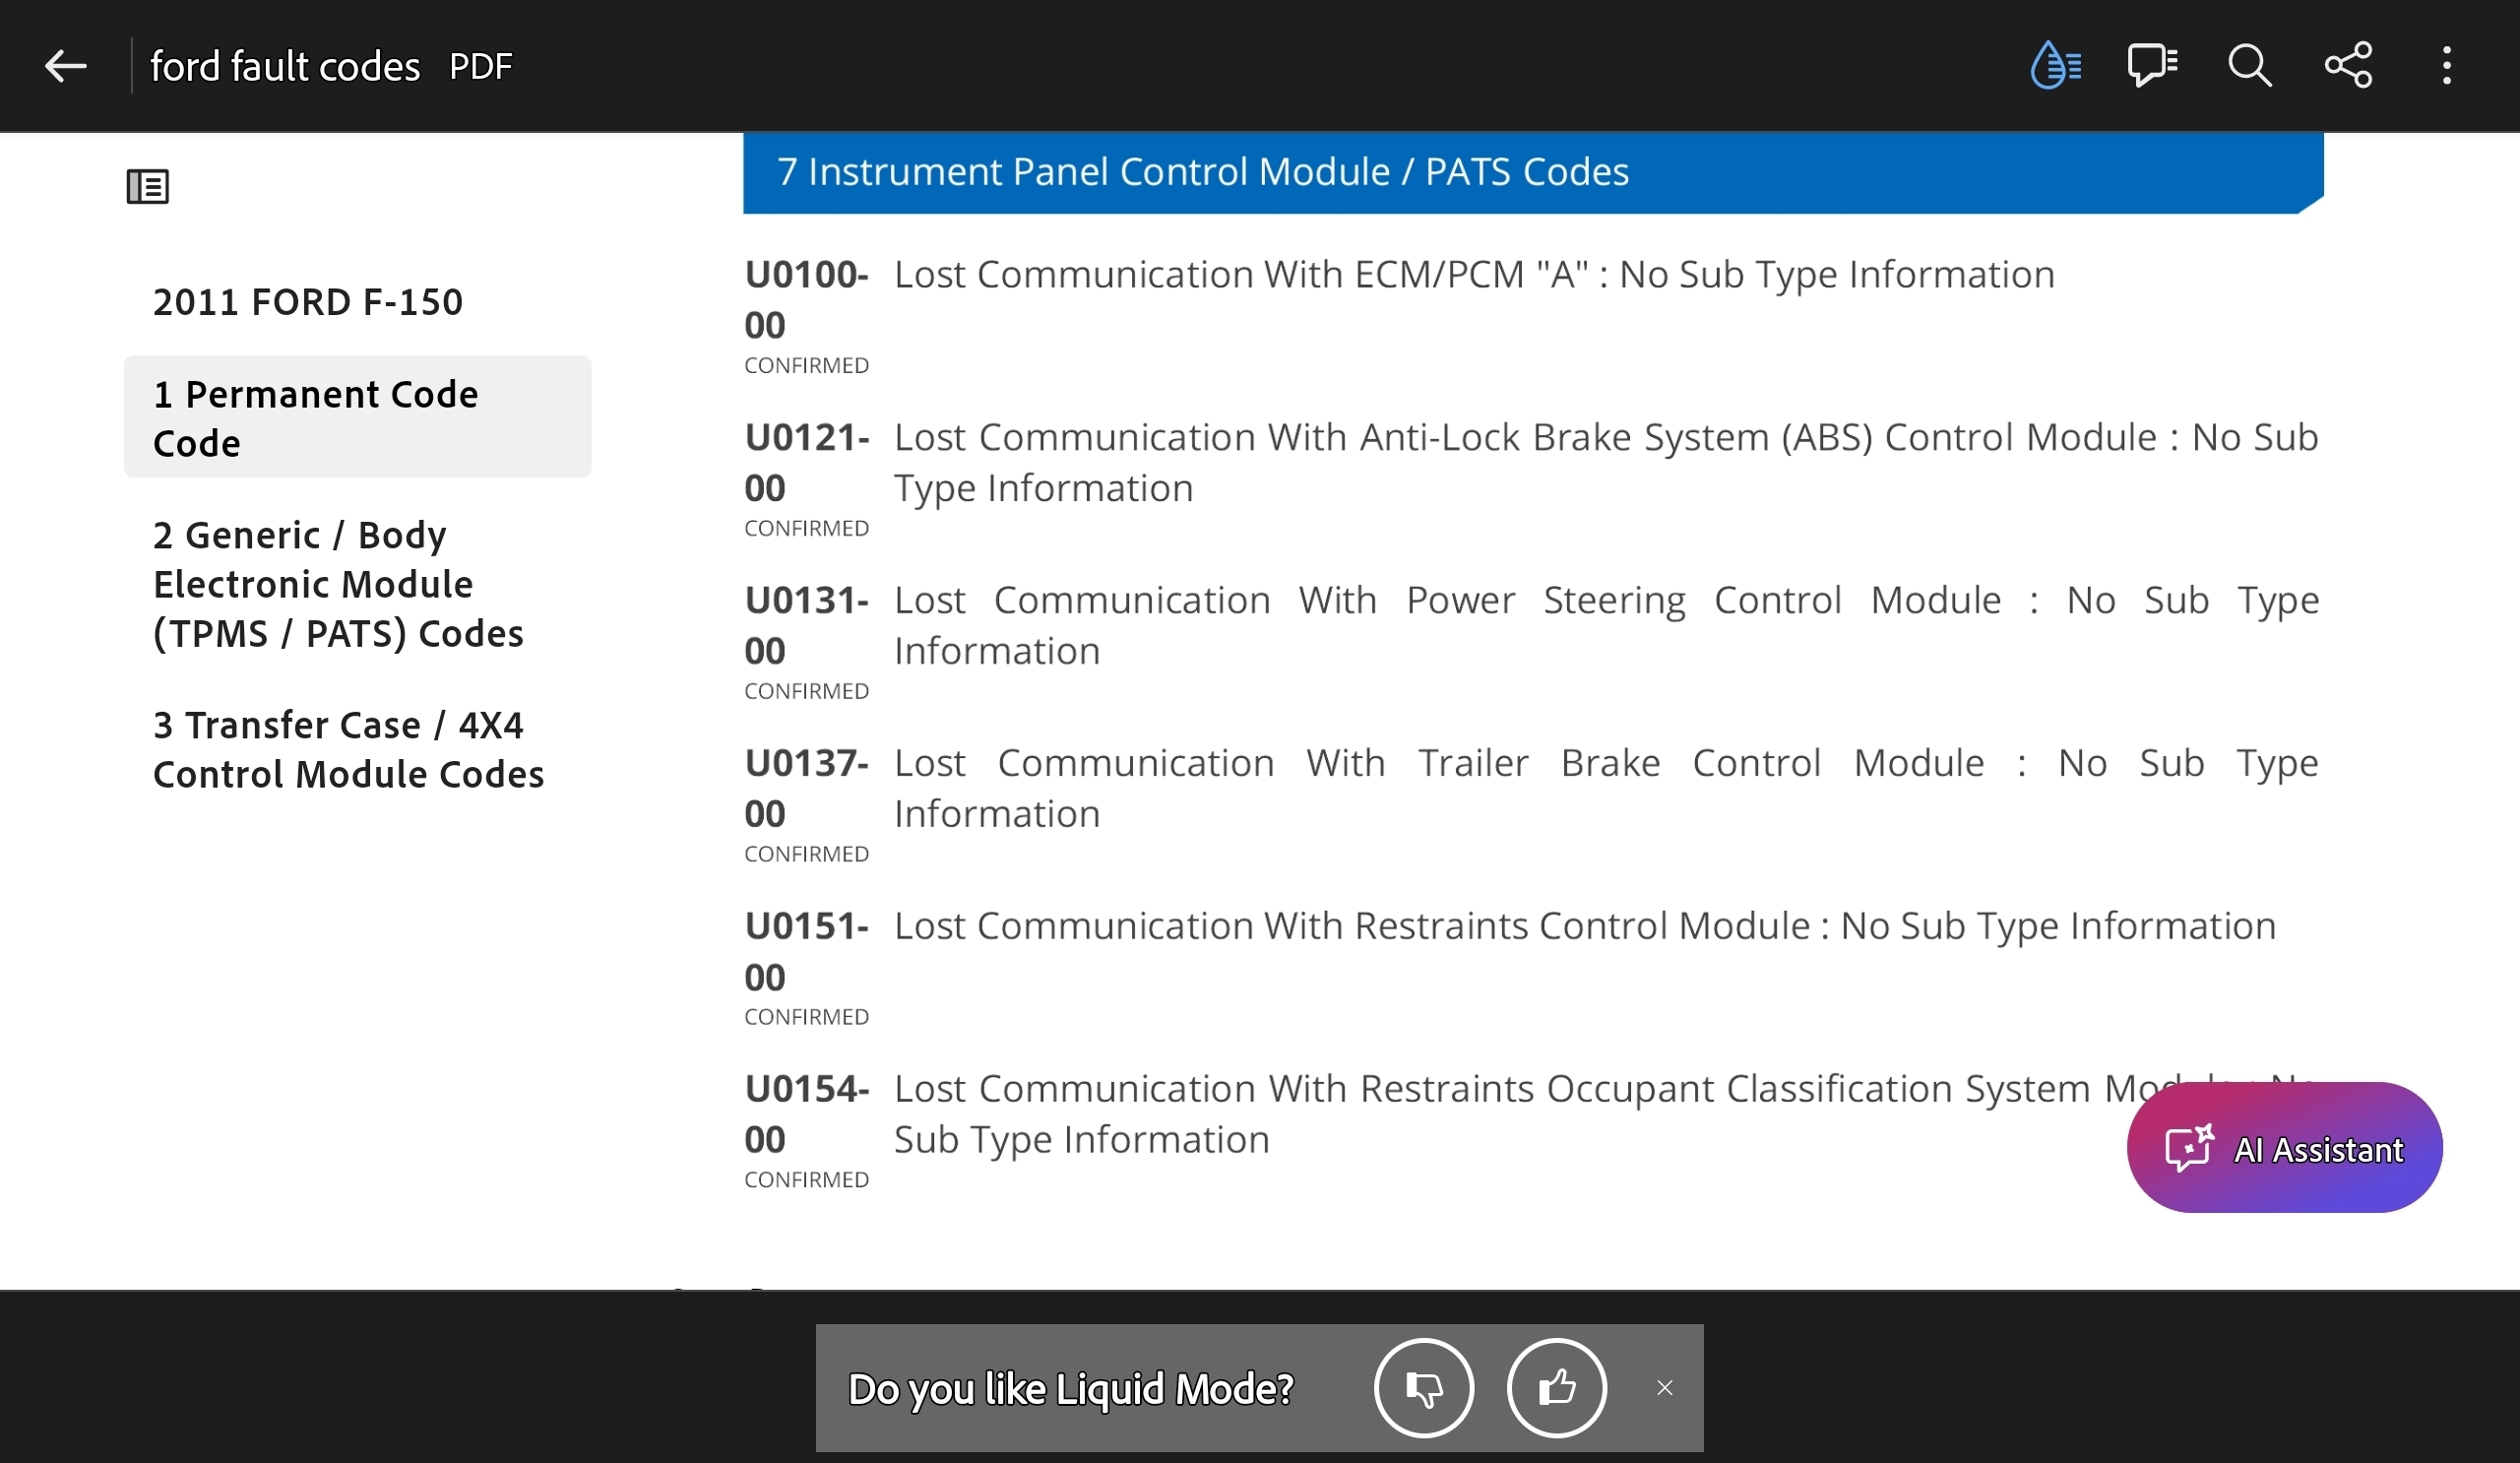Select 2011 FORD F-150 outline heading
Viewport: 2520px width, 1463px height.
[308, 302]
